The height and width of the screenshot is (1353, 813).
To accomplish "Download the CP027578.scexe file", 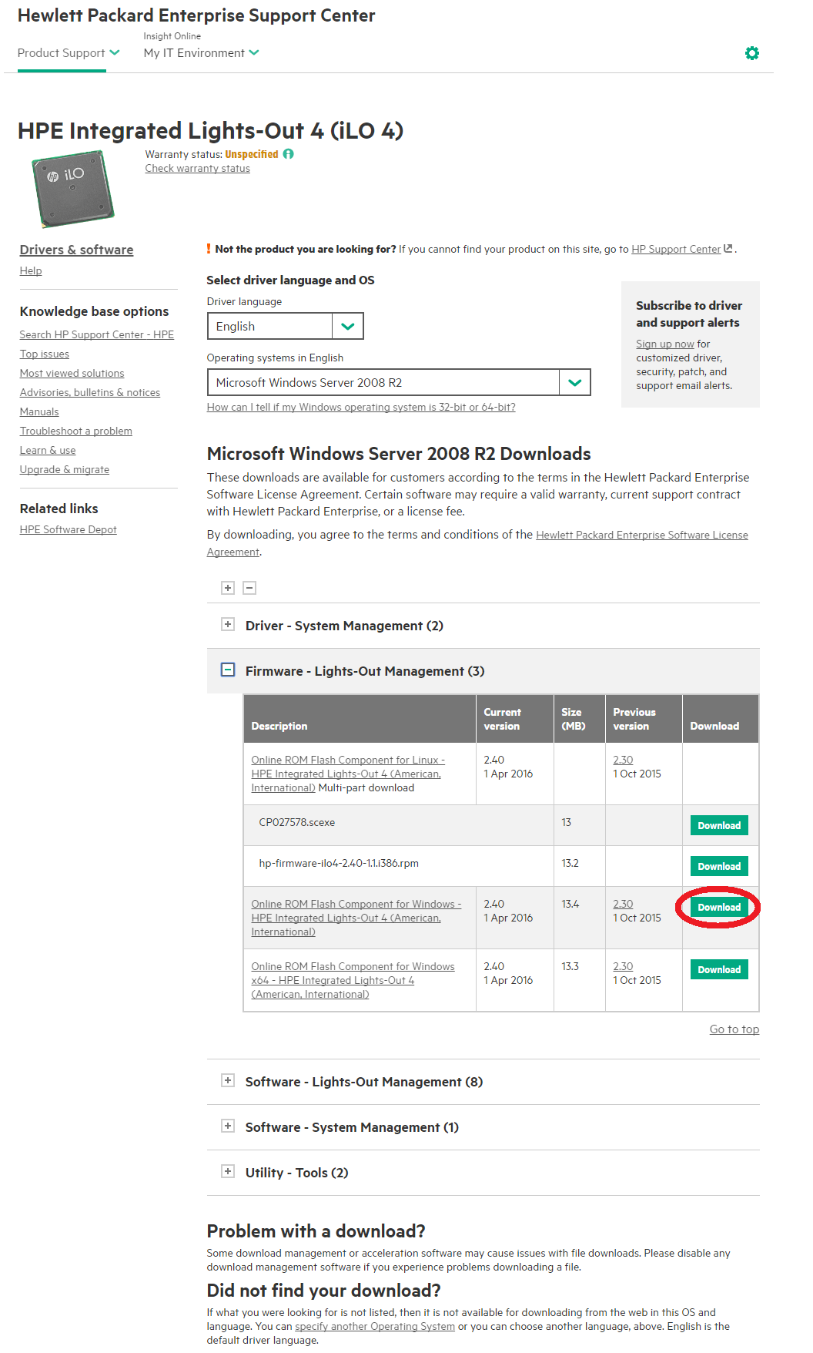I will coord(719,825).
